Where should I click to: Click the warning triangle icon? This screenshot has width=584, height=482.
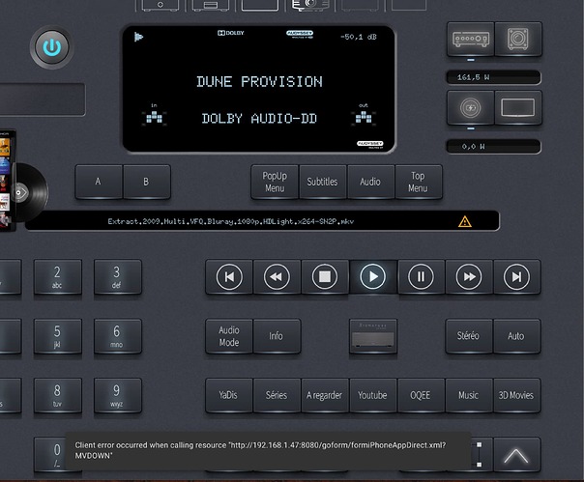coord(465,222)
